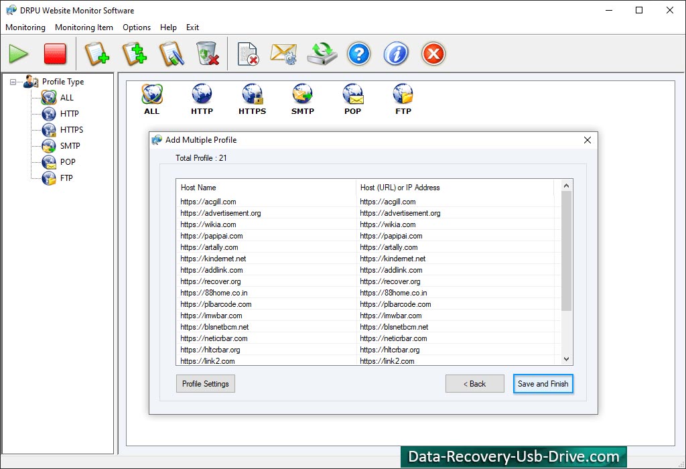Select https://plbarcode.com in Host Name column

216,304
